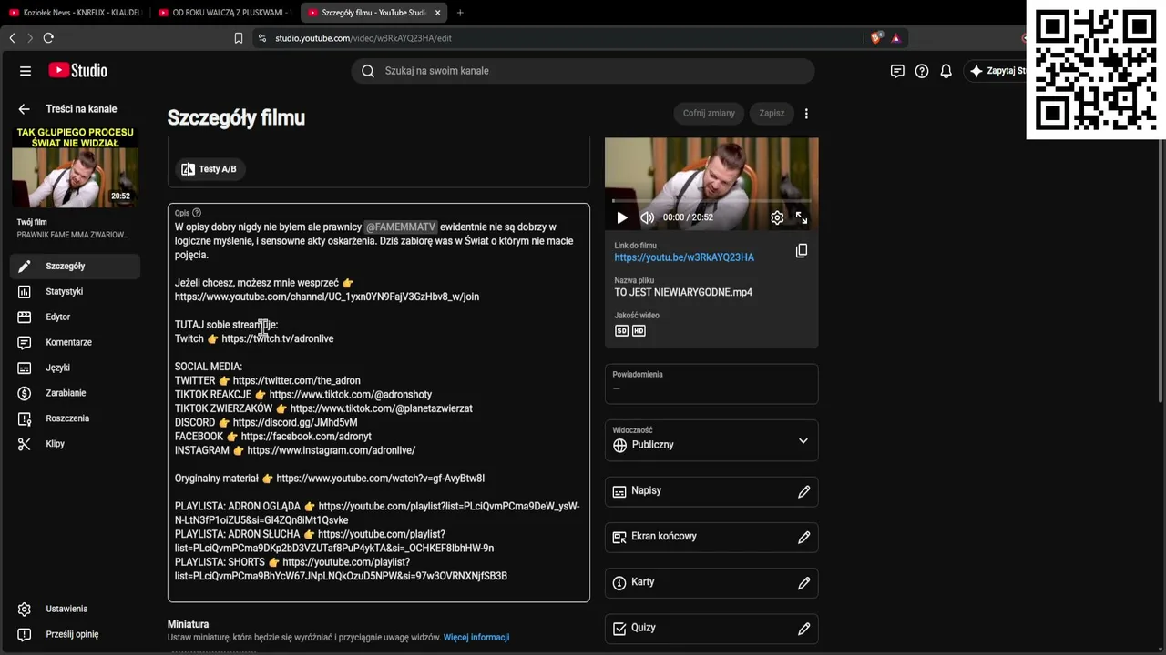Edit Napisy with the pencil icon
The image size is (1166, 655).
tap(803, 491)
